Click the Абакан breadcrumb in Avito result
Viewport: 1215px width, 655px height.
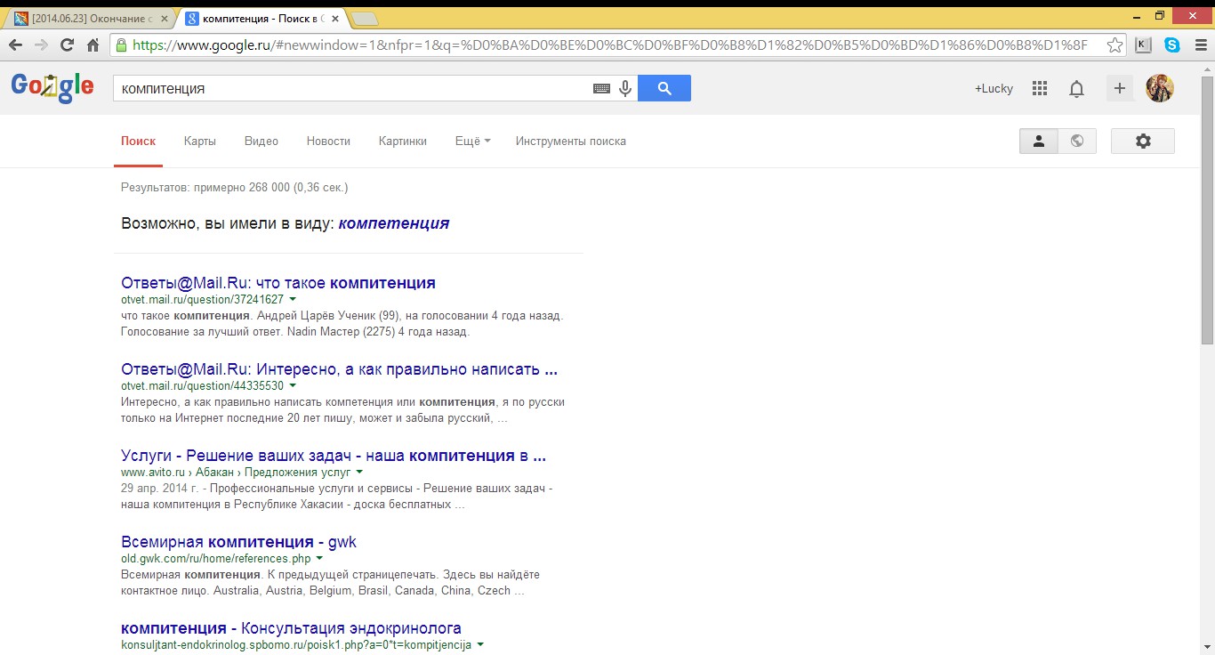[x=213, y=473]
